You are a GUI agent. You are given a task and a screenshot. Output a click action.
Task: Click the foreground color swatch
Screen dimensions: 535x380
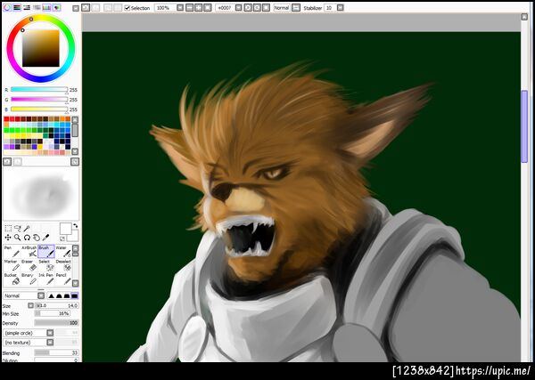(65, 229)
